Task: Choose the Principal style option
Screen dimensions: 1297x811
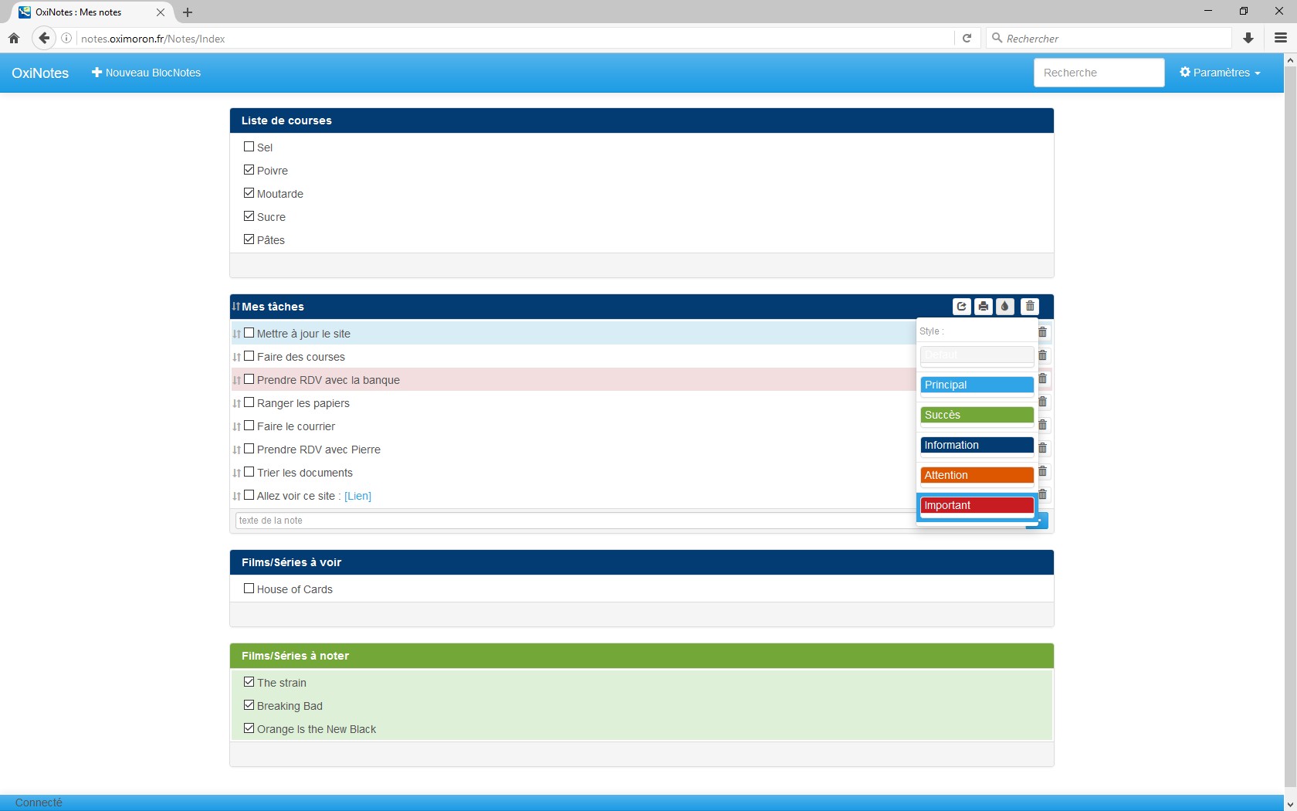Action: tap(977, 385)
